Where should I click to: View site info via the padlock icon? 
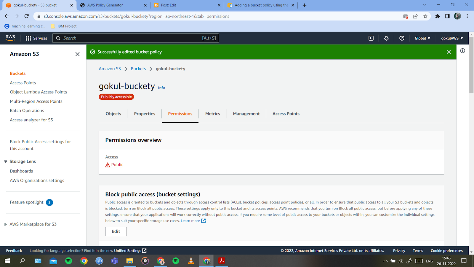click(x=39, y=16)
